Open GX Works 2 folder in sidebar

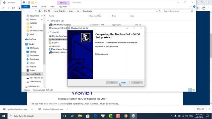(36, 31)
